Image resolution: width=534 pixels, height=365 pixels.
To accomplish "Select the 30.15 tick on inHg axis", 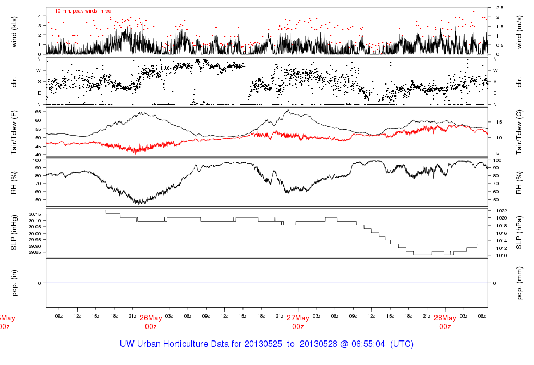I will pyautogui.click(x=34, y=214).
